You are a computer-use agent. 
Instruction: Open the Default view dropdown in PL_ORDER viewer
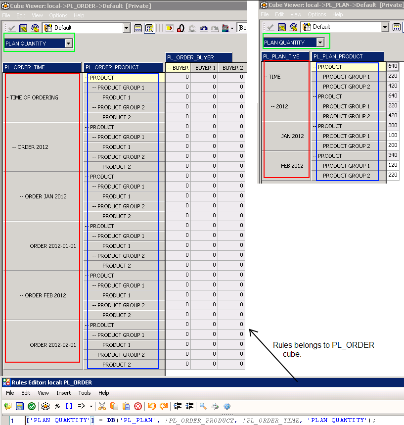126,28
